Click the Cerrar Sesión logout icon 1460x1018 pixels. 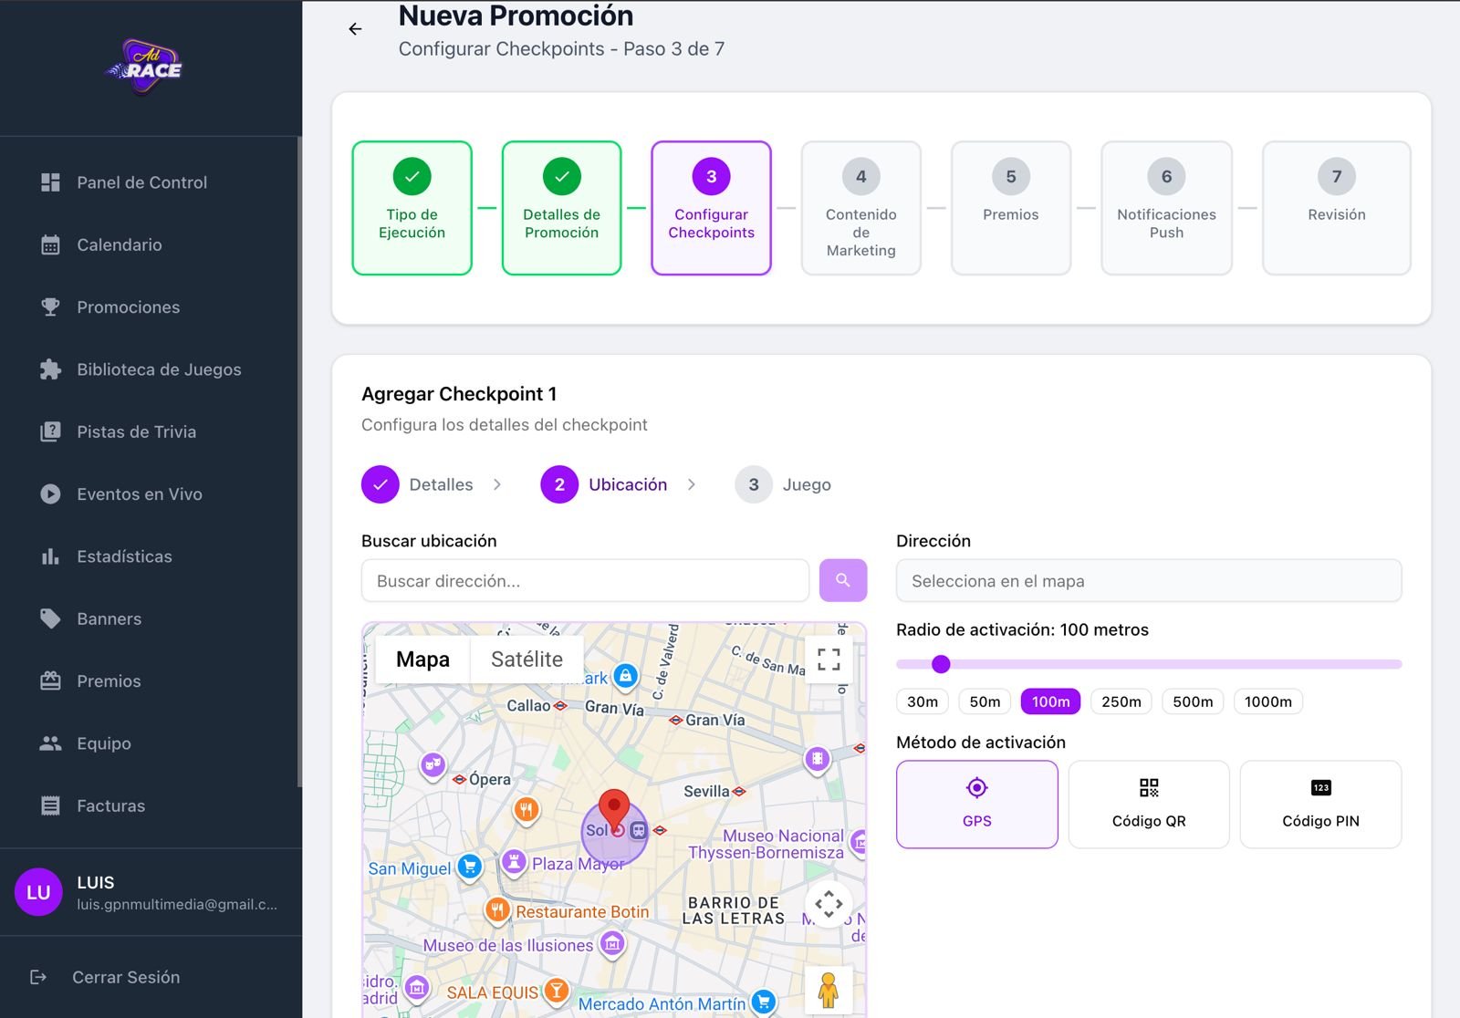pyautogui.click(x=38, y=977)
